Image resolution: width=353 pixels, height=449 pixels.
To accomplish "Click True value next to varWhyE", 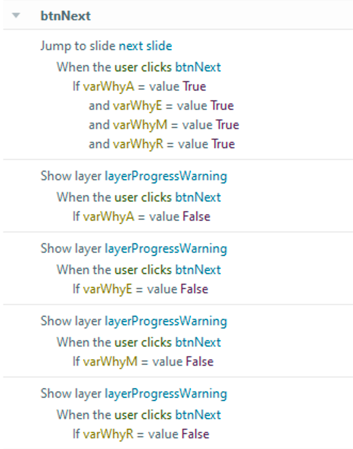I will click(x=222, y=106).
